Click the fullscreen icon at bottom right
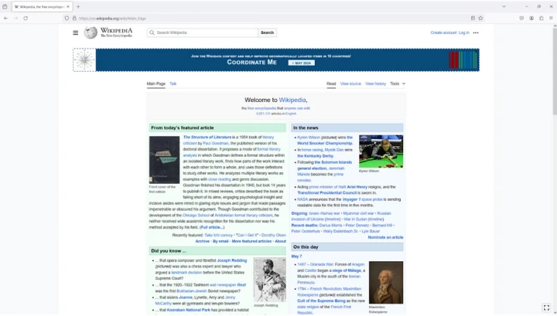Viewport: 557px width, 316px height. tap(546, 308)
